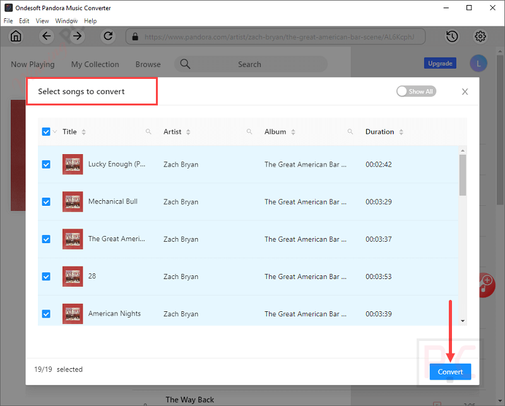Sort songs by Duration
Viewport: 505px width, 406px height.
[401, 132]
